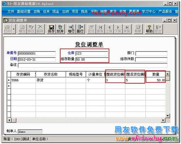Minimize the 货位调整单 inner window

click(x=165, y=20)
